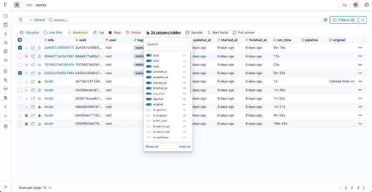372x192 pixels.
Task: Open the settings gear in sidebar
Action: (x=6, y=126)
